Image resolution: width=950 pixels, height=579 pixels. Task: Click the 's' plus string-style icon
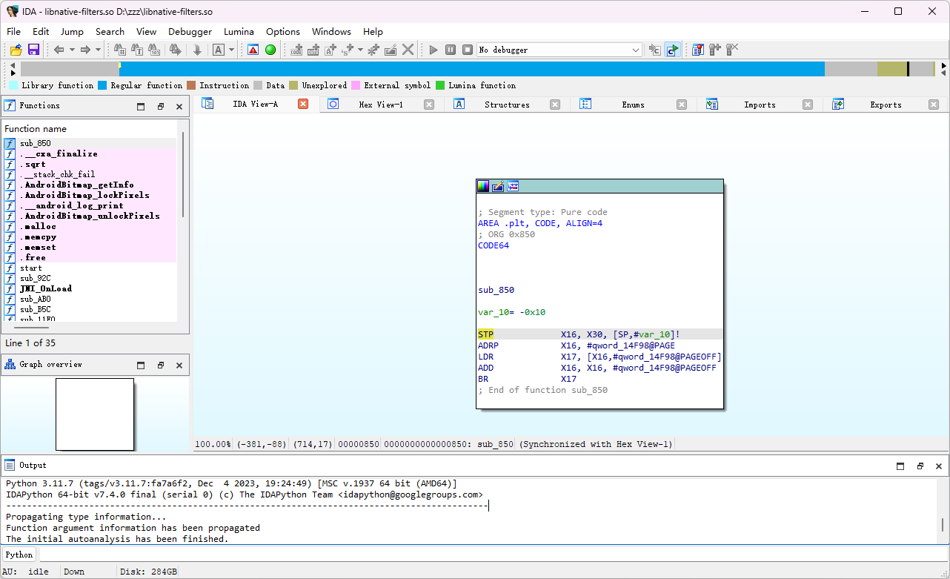tap(347, 50)
